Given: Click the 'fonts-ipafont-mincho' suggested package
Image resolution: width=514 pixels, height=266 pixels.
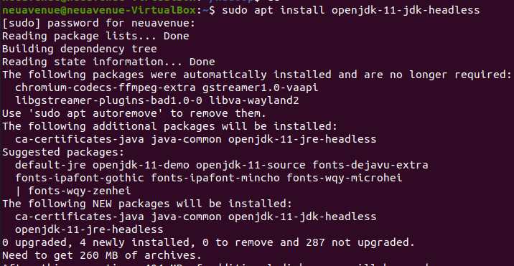Looking at the screenshot, I should coord(215,179).
